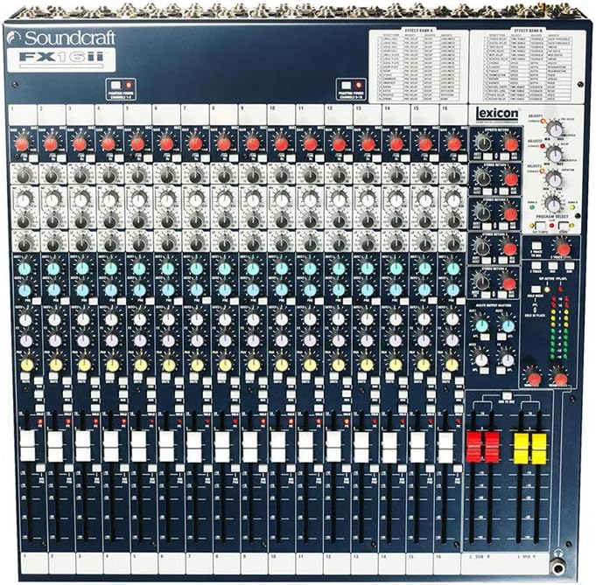Turn the Lexicon Adjust 1 knob
Image resolution: width=596 pixels, height=585 pixels.
click(x=554, y=129)
